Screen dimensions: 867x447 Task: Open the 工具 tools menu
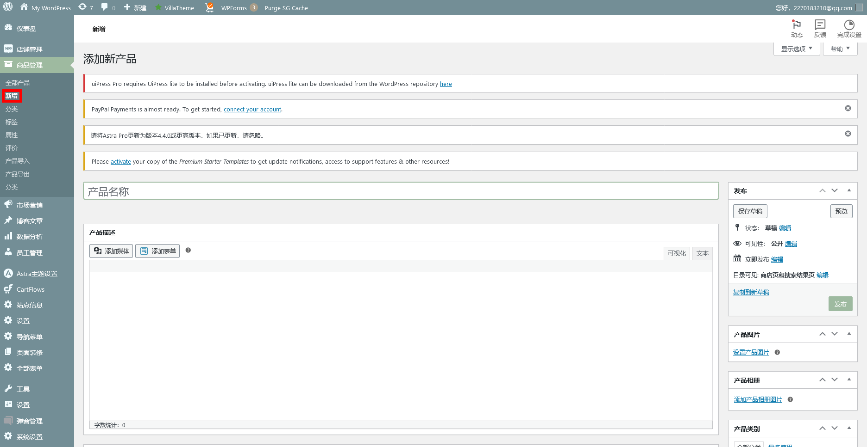(x=37, y=389)
